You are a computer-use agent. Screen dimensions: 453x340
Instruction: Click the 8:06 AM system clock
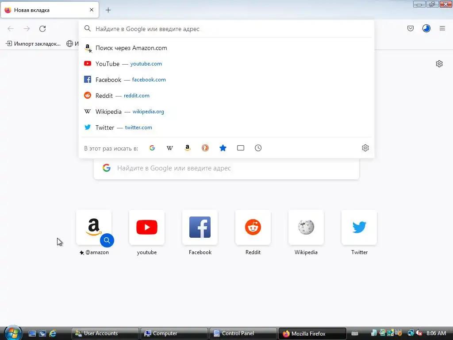436,333
